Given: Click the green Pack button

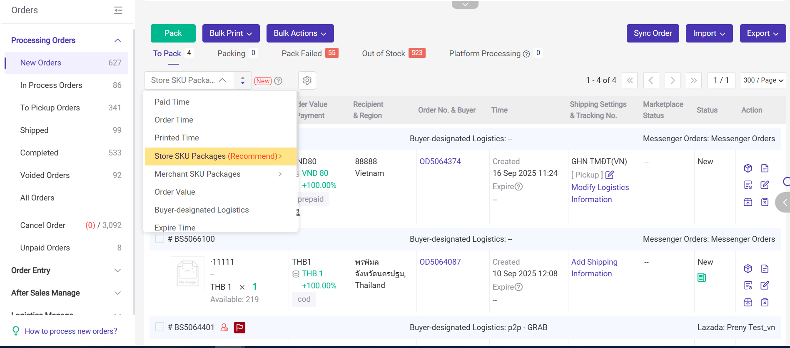Looking at the screenshot, I should click(173, 33).
